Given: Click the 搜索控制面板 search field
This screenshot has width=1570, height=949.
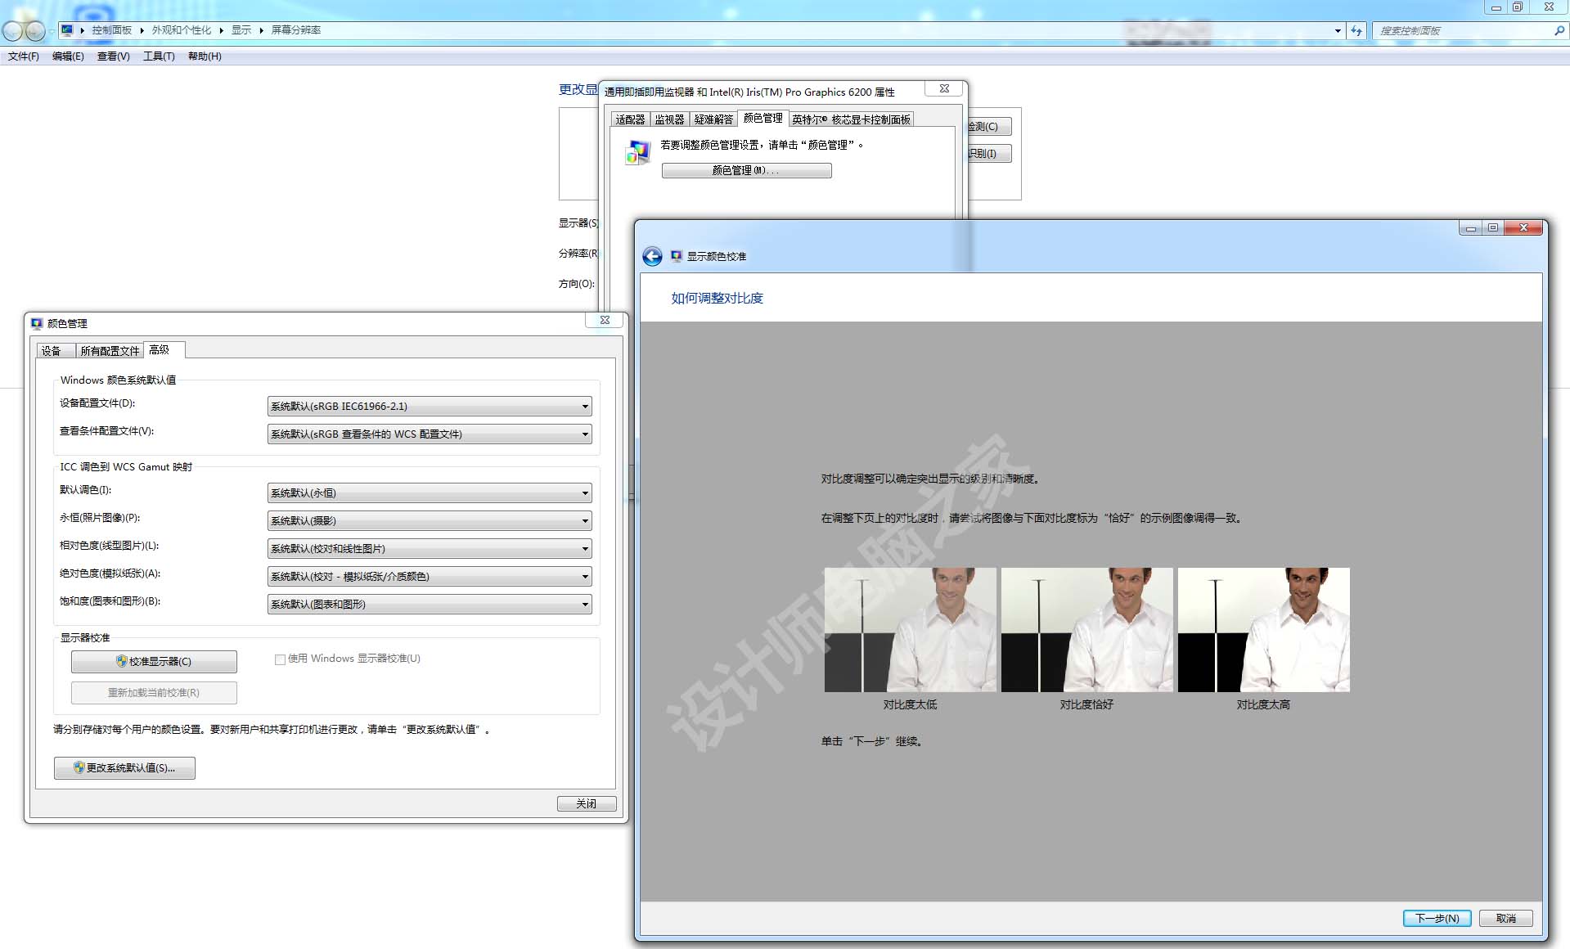Looking at the screenshot, I should coord(1463,31).
